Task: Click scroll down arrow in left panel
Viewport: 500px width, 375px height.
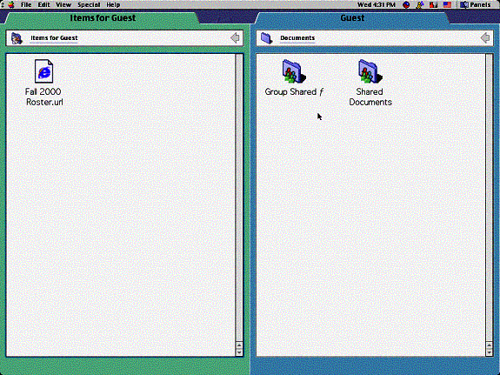Action: pyautogui.click(x=239, y=352)
